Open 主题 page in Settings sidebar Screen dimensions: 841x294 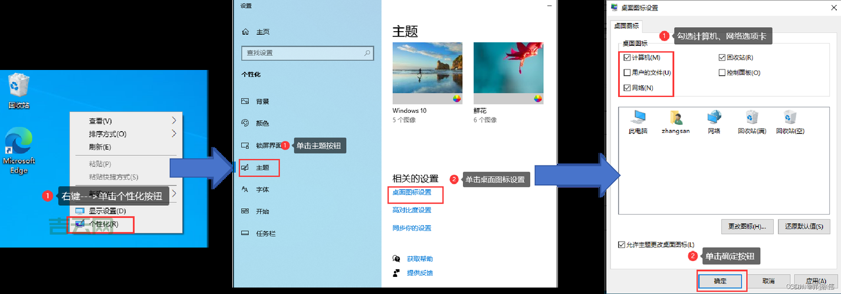coord(255,168)
